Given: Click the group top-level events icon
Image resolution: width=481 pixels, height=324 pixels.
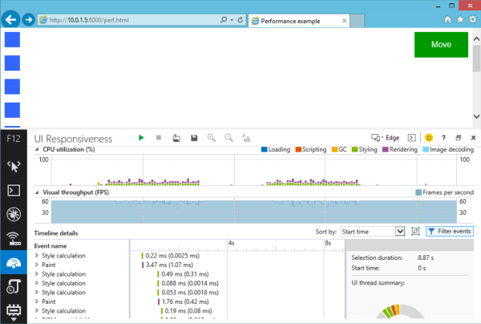Looking at the screenshot, I should [x=415, y=231].
